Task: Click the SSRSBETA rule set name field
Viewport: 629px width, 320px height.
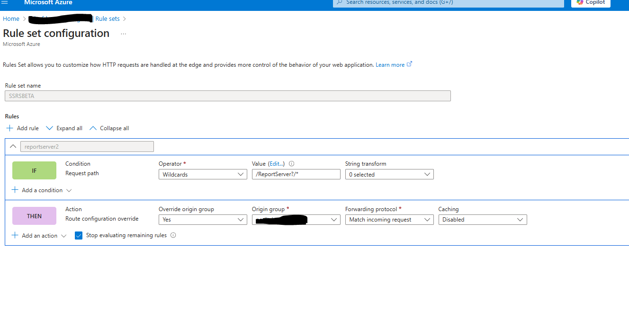Action: 228,96
